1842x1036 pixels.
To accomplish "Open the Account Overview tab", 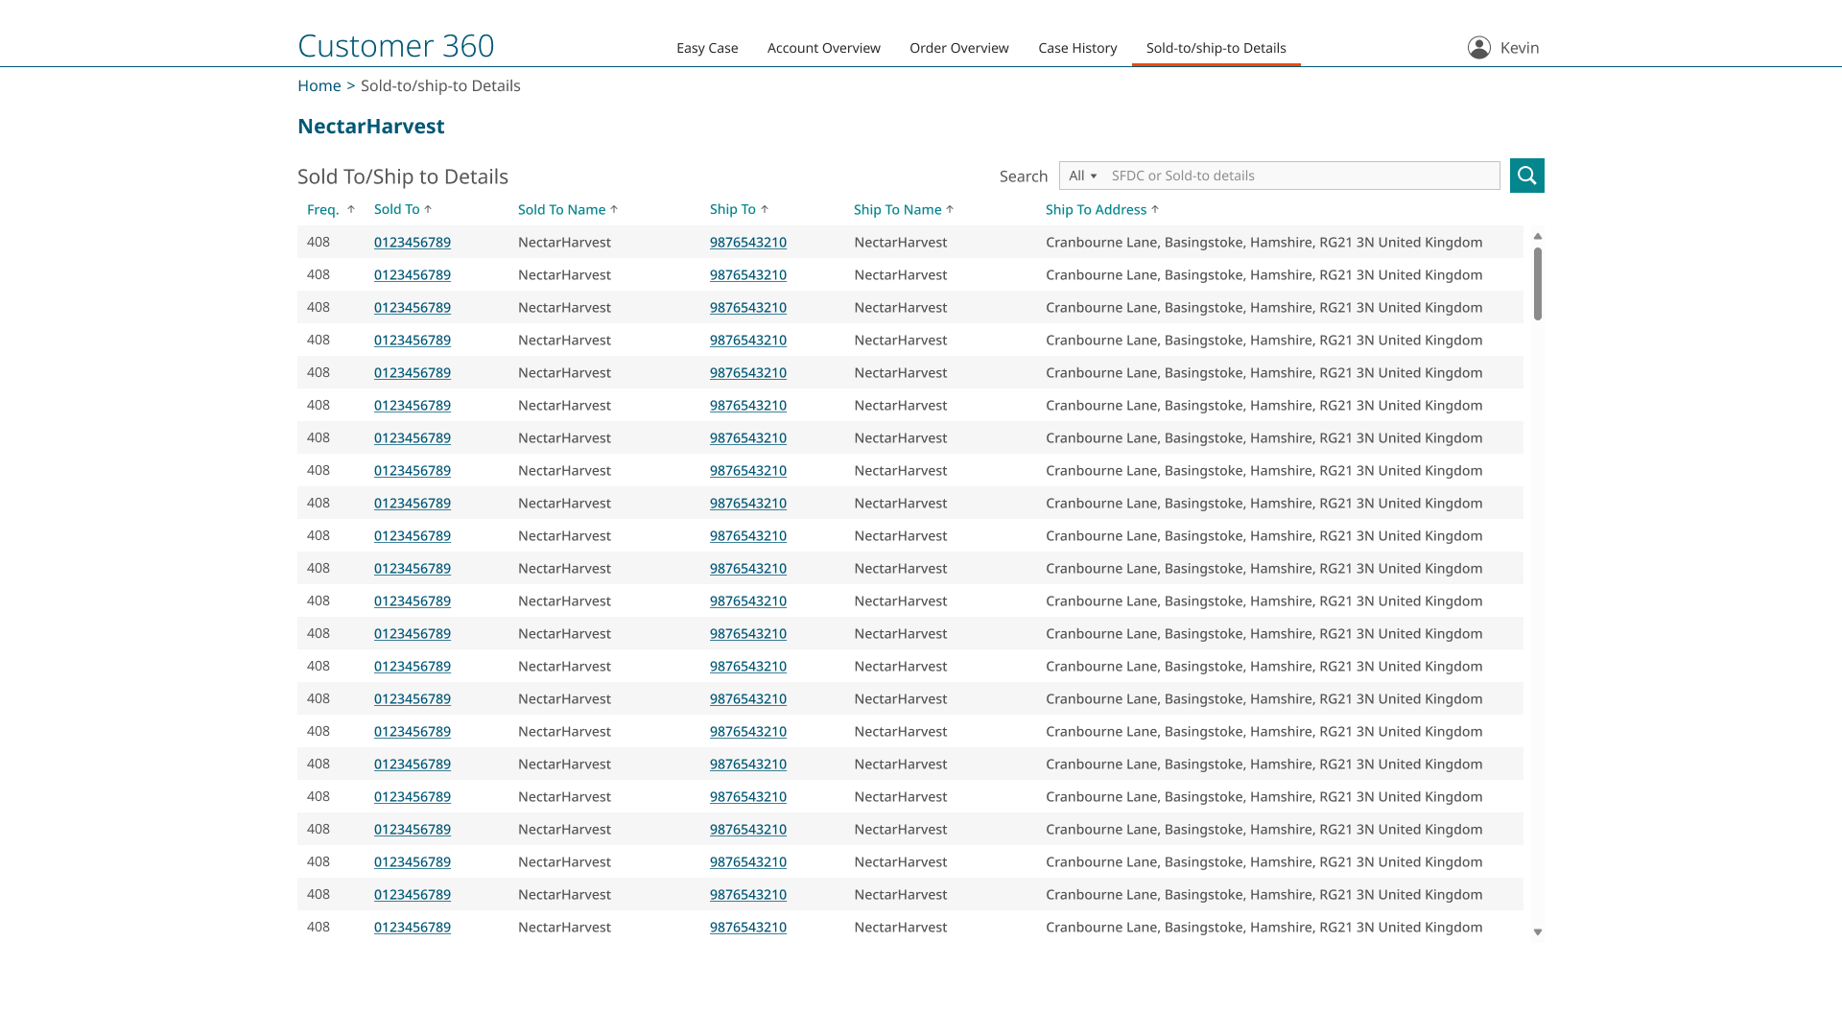I will click(823, 48).
